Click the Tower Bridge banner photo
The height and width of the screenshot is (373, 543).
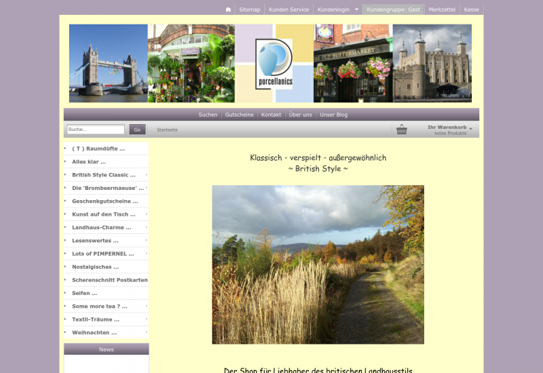[108, 64]
